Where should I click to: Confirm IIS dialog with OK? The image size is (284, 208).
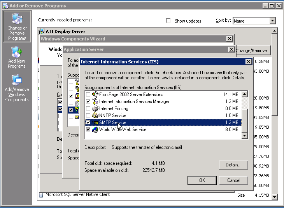(202, 180)
